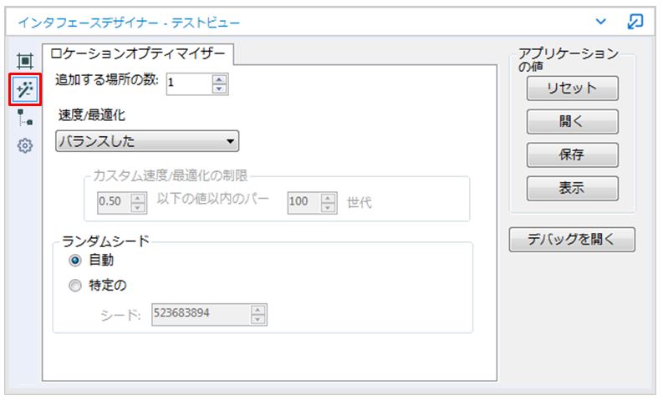Select the 特定の random seed radio button
663x400 pixels.
[x=76, y=286]
